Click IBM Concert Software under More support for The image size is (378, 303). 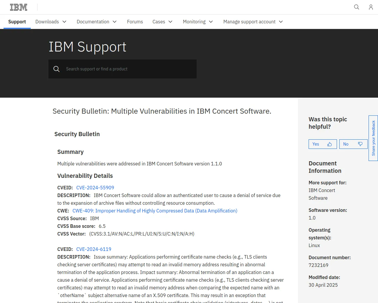point(322,194)
